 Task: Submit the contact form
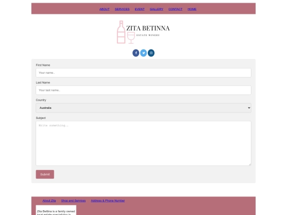45,175
